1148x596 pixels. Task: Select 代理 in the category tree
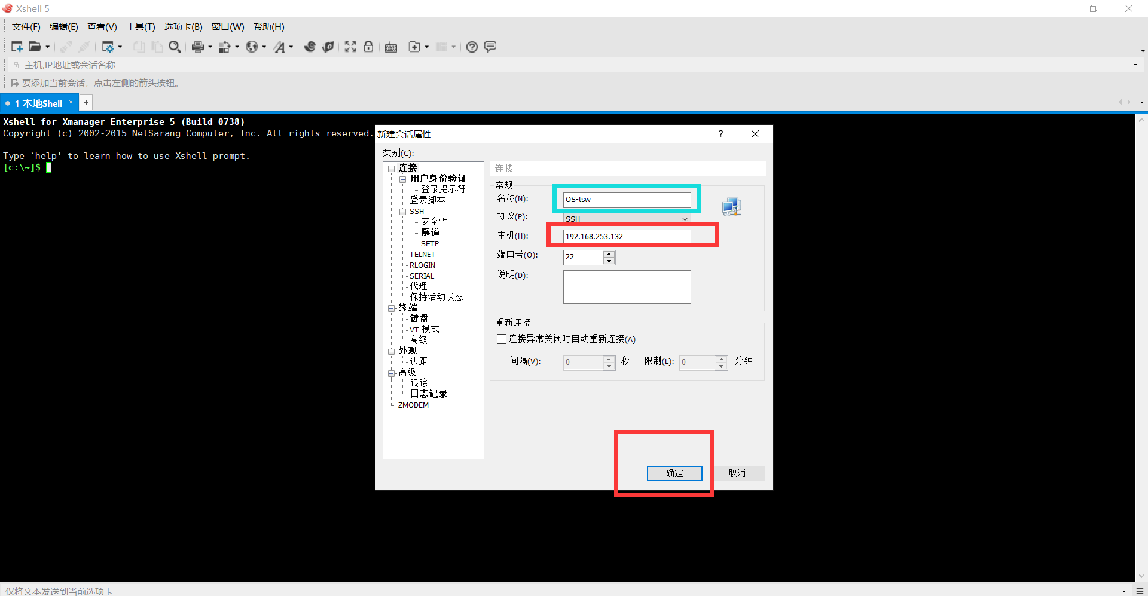click(418, 286)
